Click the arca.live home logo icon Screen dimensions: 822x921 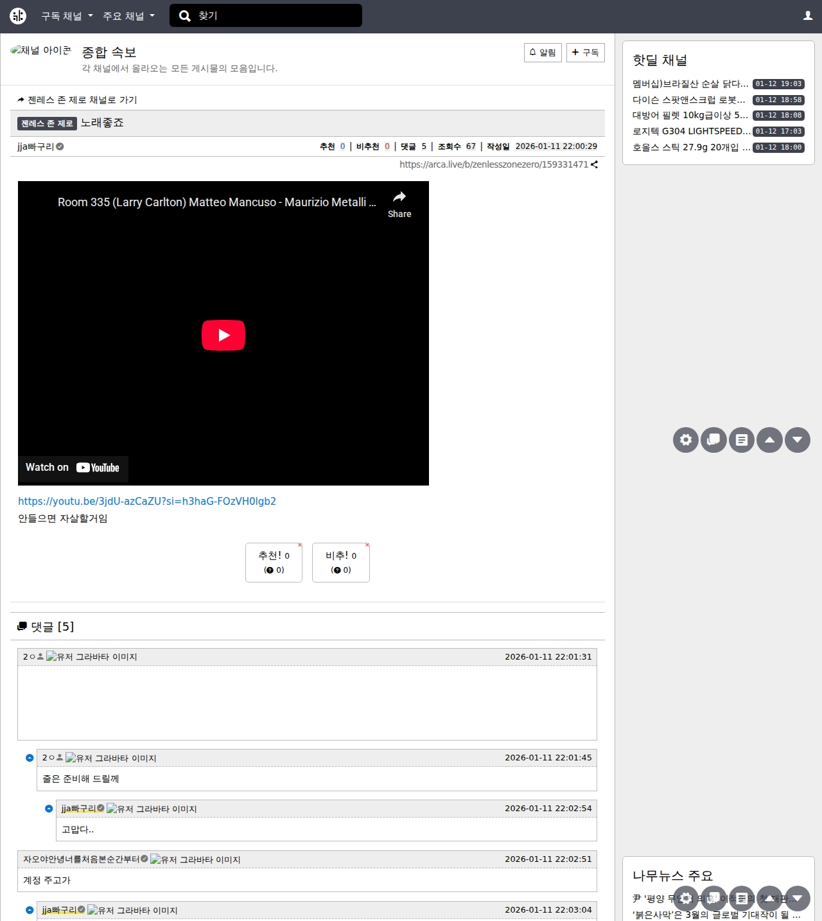coord(18,16)
